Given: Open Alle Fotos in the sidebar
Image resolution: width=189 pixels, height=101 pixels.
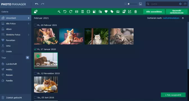Looking at the screenshot, I should tap(16, 24).
